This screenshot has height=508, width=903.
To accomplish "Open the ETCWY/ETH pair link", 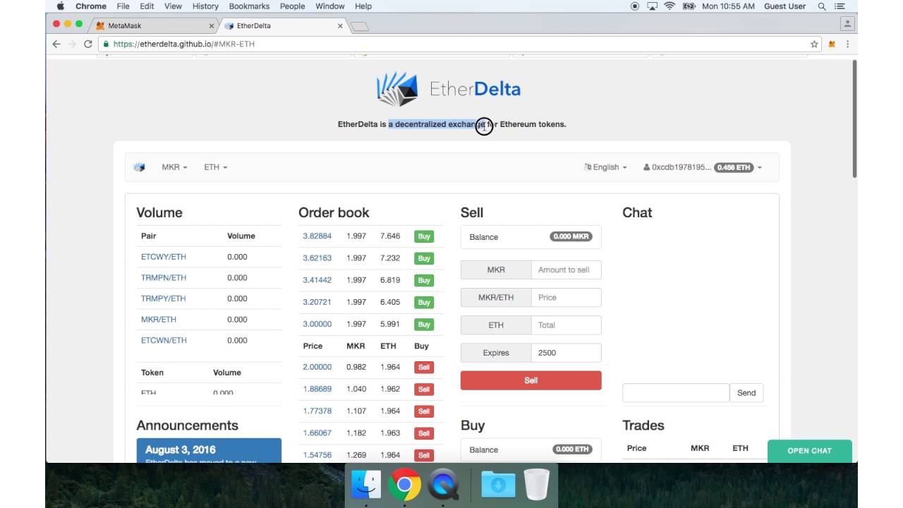I will click(x=164, y=257).
